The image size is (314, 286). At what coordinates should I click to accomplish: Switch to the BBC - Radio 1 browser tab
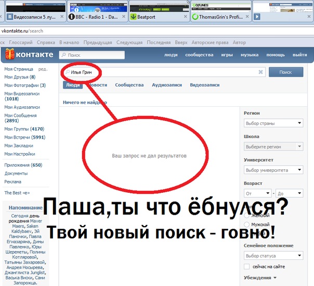tap(98, 11)
